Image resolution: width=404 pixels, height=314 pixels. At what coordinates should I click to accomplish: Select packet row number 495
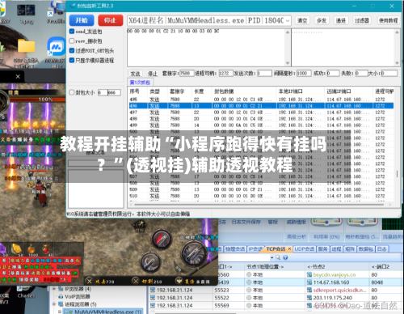coord(261,100)
